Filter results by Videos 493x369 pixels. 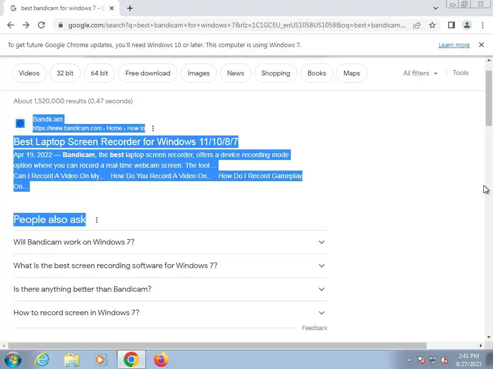point(29,73)
